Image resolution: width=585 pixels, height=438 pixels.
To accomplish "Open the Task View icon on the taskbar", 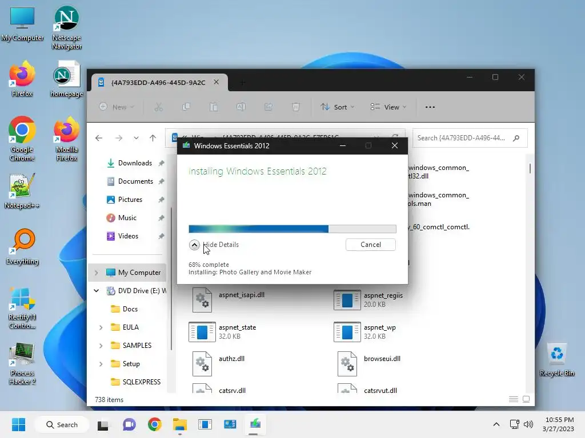I will coord(103,424).
